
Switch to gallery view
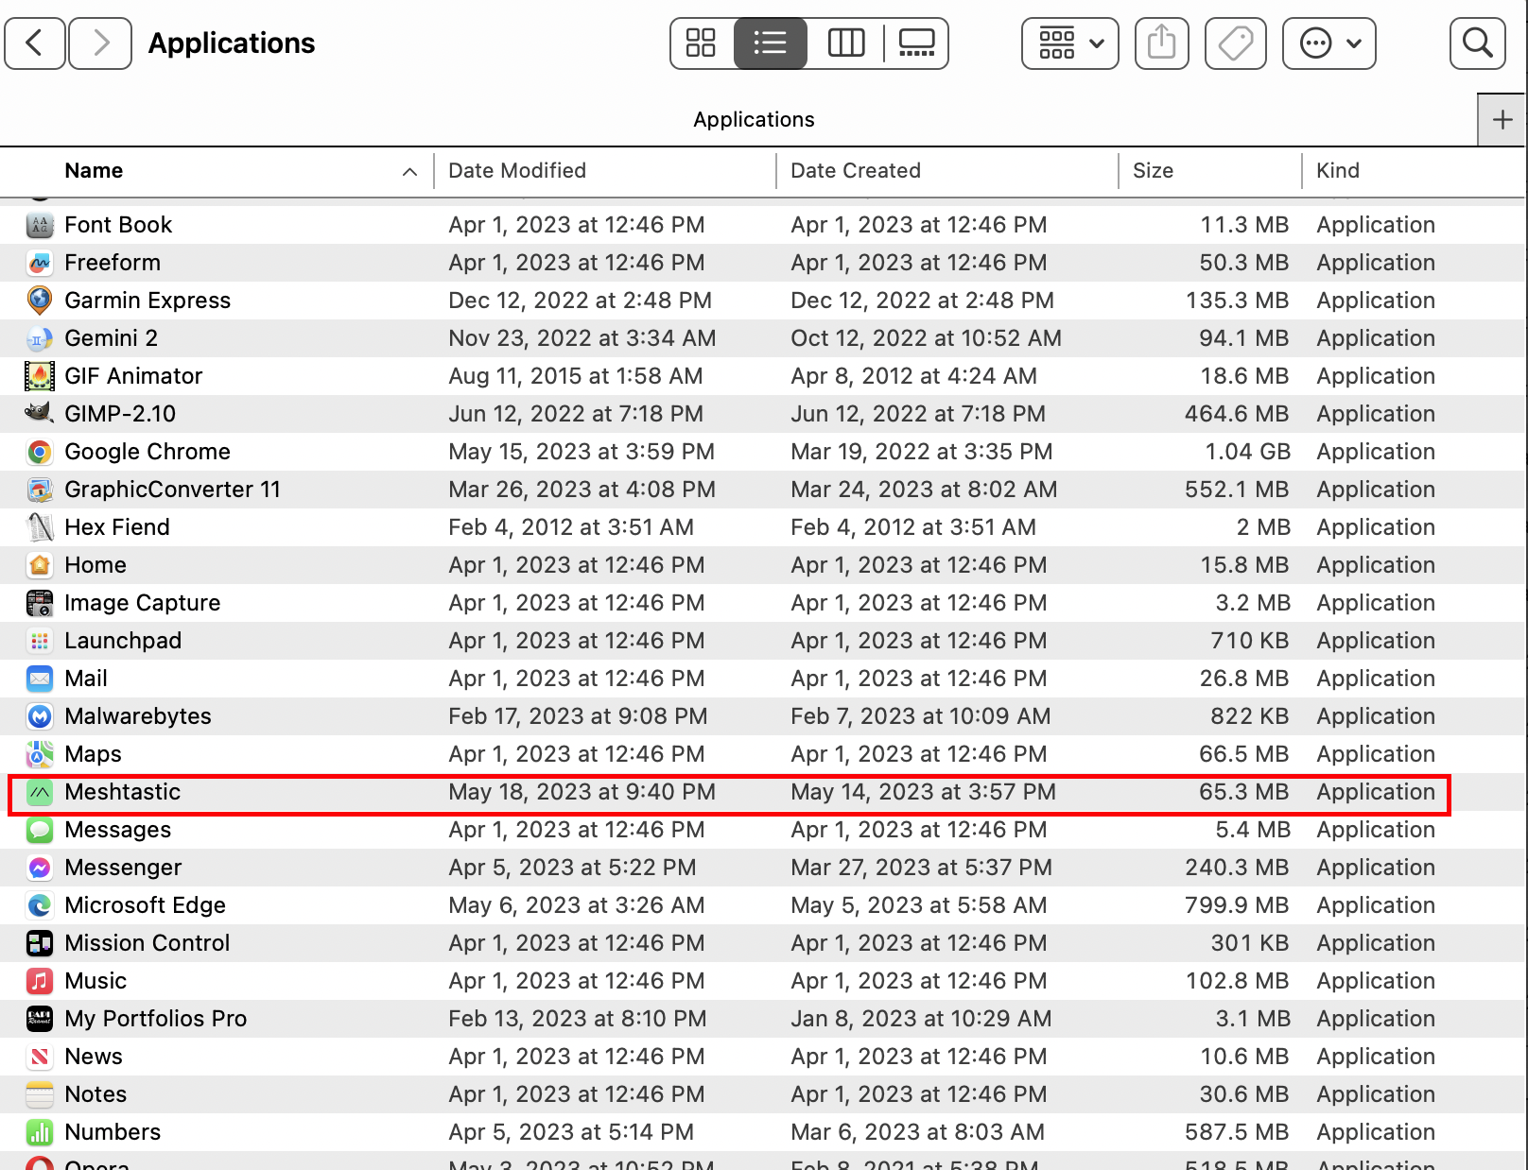coord(916,43)
